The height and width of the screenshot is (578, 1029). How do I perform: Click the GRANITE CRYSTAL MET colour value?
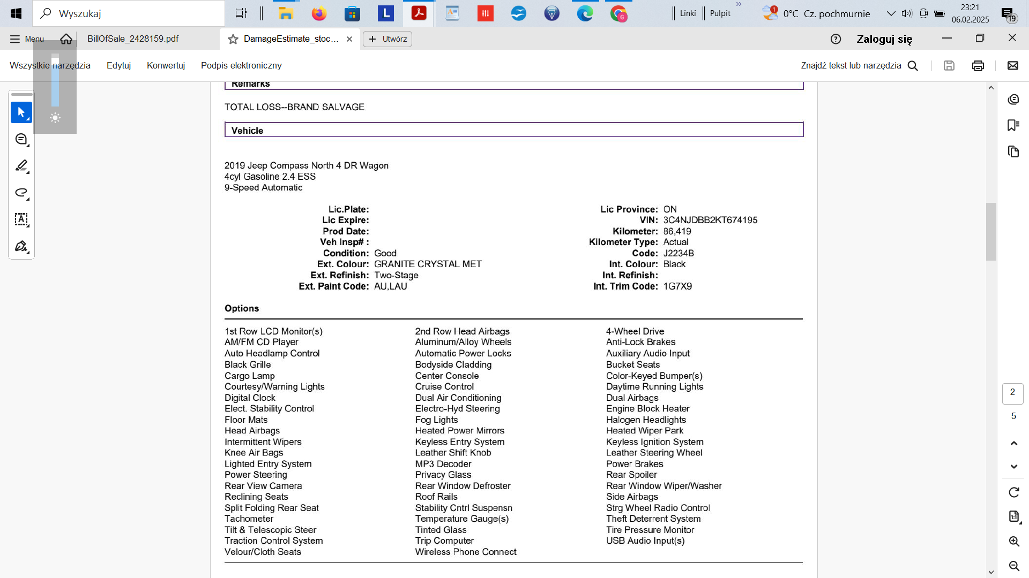(x=428, y=264)
